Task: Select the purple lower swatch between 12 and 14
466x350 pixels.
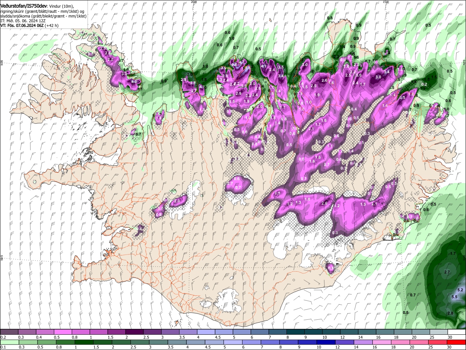Action: (x=345, y=342)
